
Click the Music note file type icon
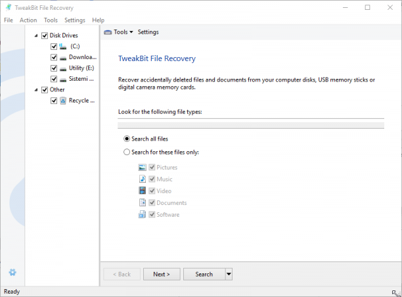143,179
